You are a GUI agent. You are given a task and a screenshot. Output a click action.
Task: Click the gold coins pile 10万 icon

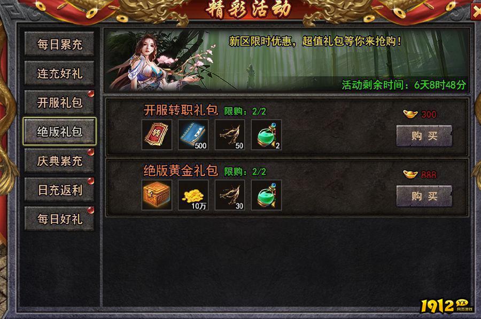pyautogui.click(x=193, y=195)
